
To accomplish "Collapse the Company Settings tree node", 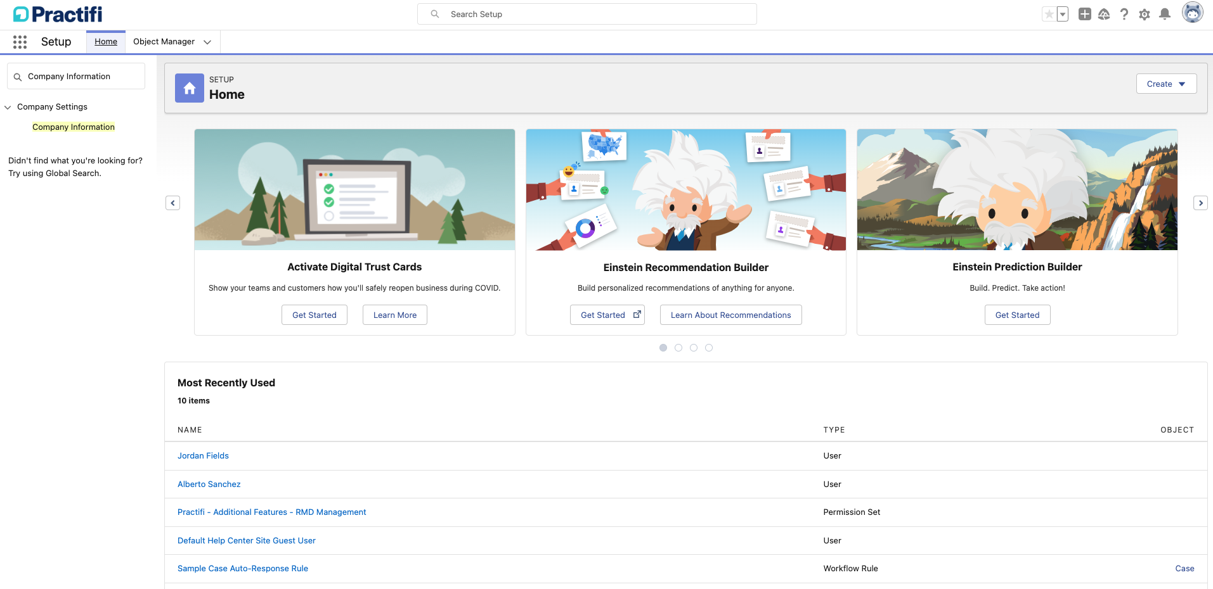I will tap(8, 107).
